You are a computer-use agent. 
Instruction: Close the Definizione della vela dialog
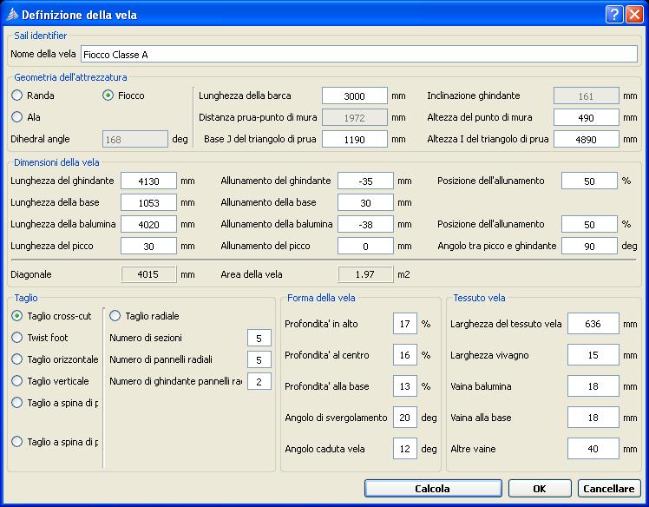[x=633, y=15]
